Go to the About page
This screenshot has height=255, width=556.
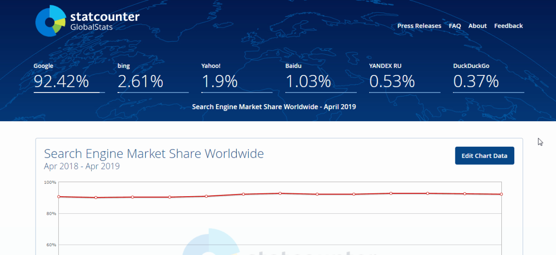click(477, 26)
